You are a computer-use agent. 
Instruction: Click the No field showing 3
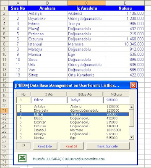click(23, 100)
